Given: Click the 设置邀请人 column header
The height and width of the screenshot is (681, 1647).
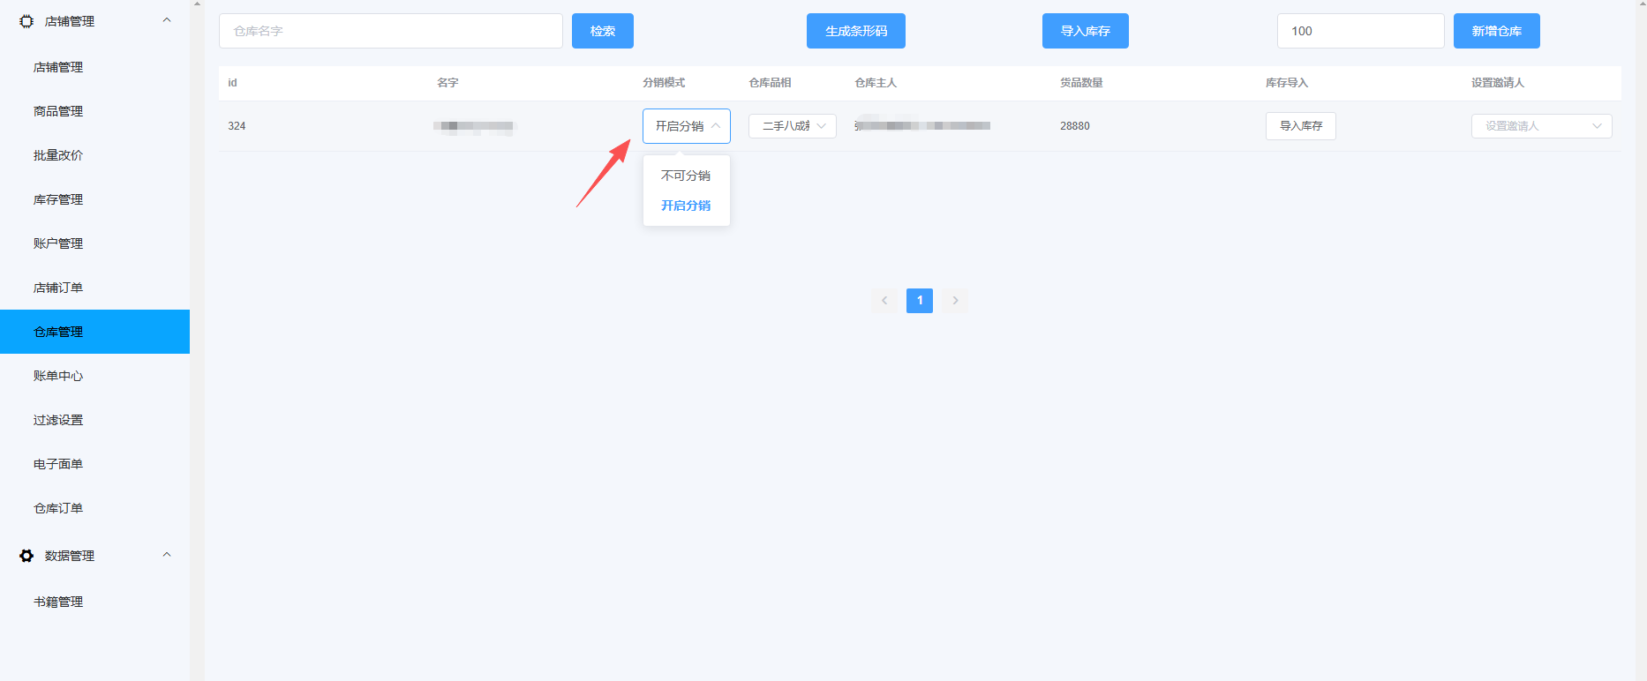Looking at the screenshot, I should (x=1498, y=83).
